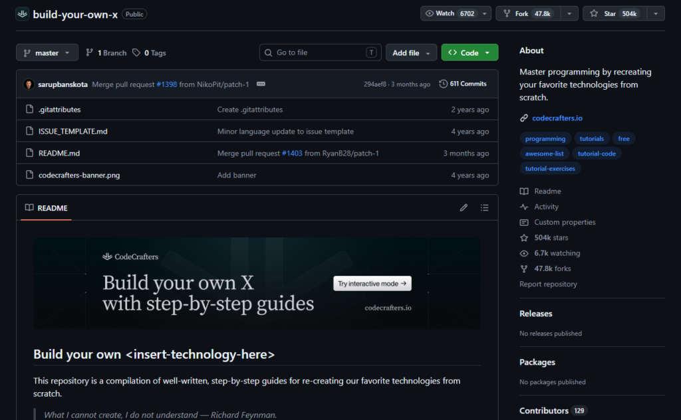Open the Contributors 129 heading
This screenshot has width=681, height=420.
pos(553,411)
